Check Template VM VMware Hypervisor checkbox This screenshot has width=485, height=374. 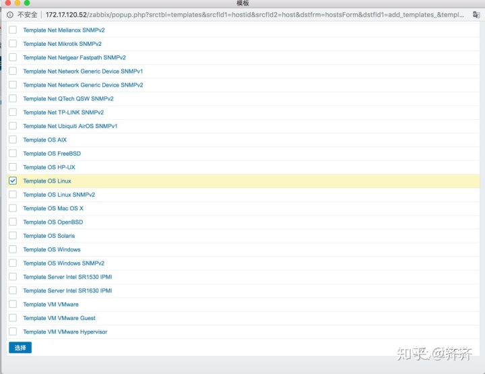tap(13, 332)
